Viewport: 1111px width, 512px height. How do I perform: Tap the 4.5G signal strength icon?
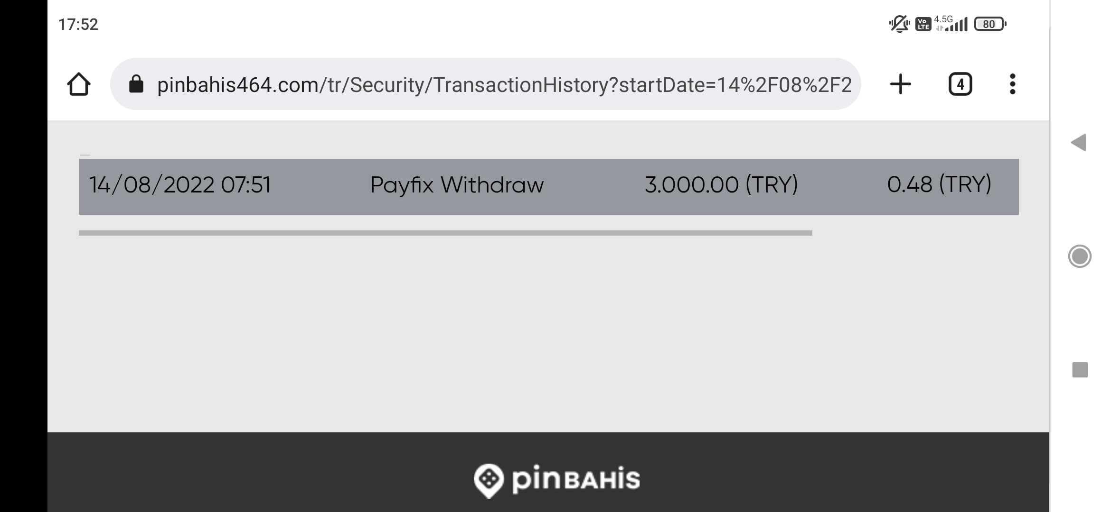click(x=952, y=24)
